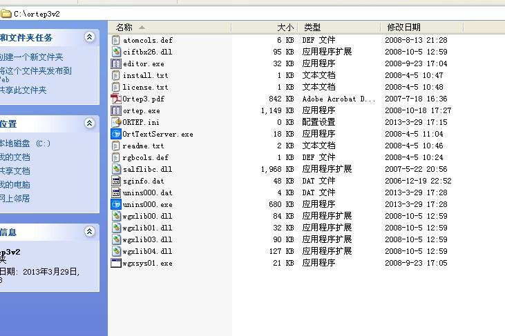The height and width of the screenshot is (336, 505).
Task: Select the atomcols.def file icon
Action: 115,40
